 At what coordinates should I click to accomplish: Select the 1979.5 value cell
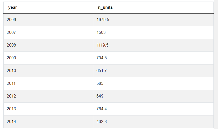[153, 20]
